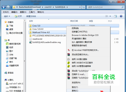Screen dimensions: 126x92
Task: Open the 文件(F) menu
Action: click(x=6, y=12)
